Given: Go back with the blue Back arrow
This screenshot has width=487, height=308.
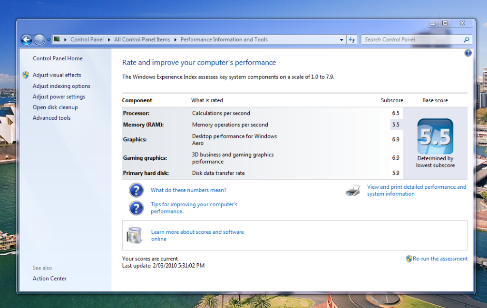Looking at the screenshot, I should (27, 40).
